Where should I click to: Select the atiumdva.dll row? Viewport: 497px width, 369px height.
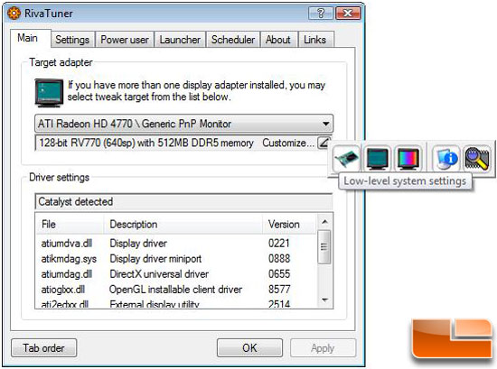point(176,243)
